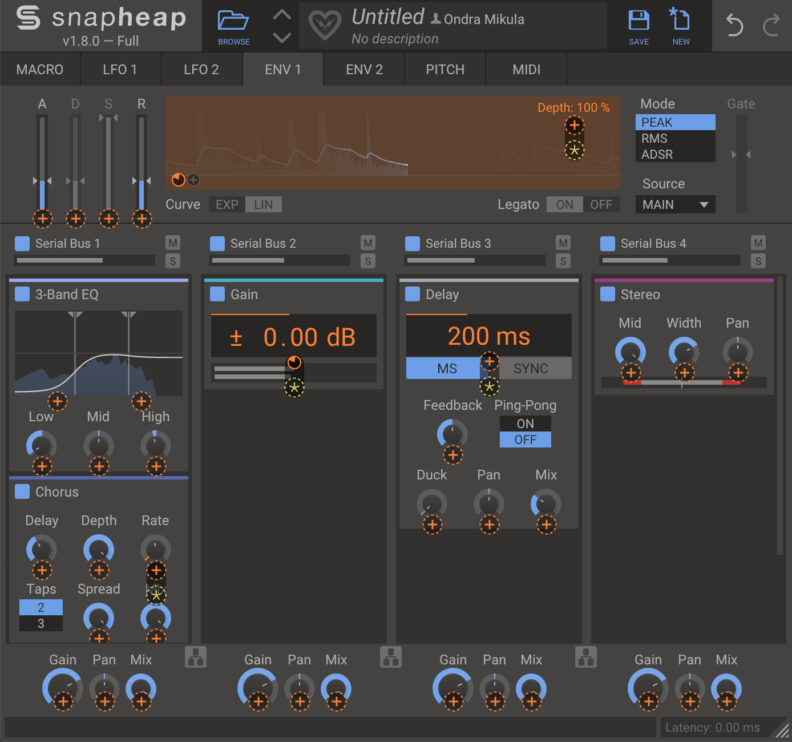This screenshot has height=742, width=792.
Task: Click the Serial Bus 2 routing icon
Action: pos(391,657)
